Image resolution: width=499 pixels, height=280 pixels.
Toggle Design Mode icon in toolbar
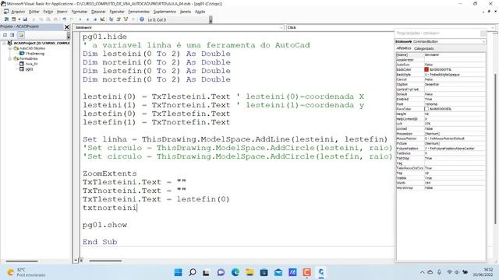coord(102,19)
